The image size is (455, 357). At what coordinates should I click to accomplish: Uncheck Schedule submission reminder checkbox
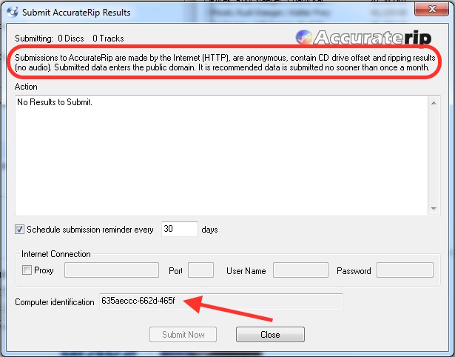20,230
